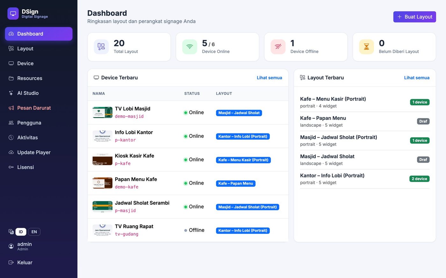Select Pesan Darurat in the sidebar
The image size is (446, 278).
click(39, 108)
